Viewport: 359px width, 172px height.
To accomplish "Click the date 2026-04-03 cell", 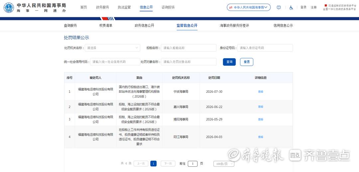I will (214, 137).
